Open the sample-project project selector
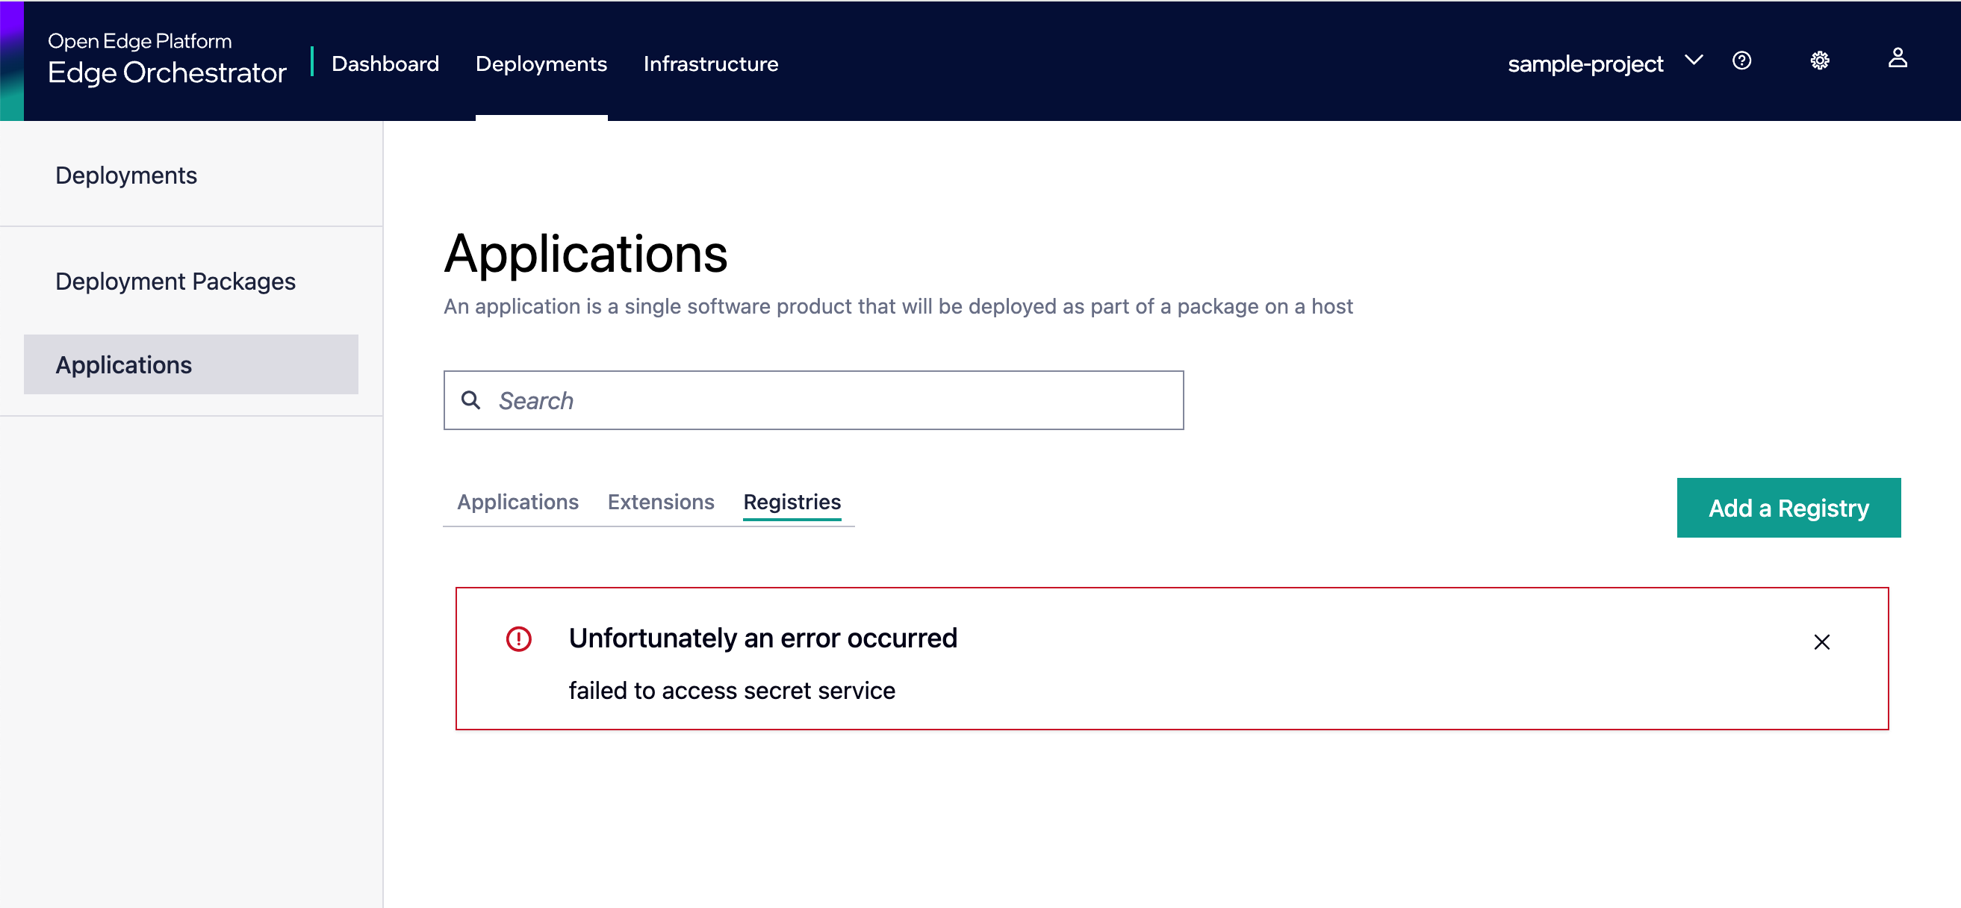1961x908 pixels. point(1585,64)
